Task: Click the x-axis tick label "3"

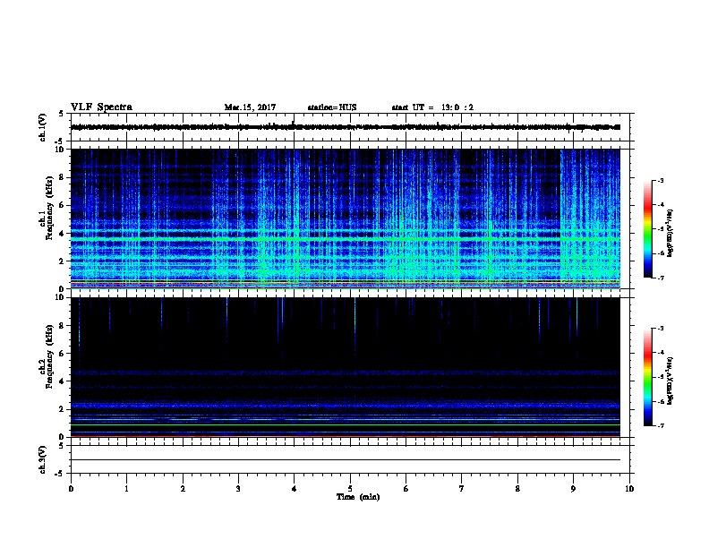Action: (x=238, y=488)
